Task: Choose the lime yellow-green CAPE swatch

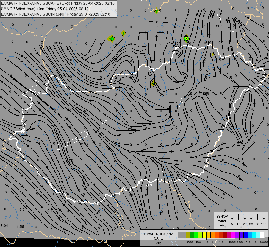Action: click(x=200, y=235)
